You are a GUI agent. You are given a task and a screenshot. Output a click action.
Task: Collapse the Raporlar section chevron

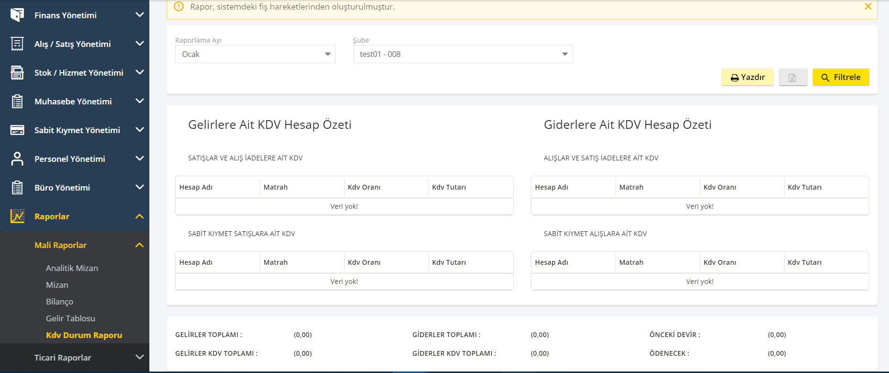[x=140, y=216]
